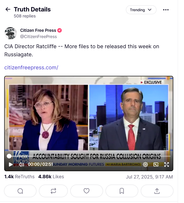
Task: Open the three-dot more options menu
Action: point(166,10)
